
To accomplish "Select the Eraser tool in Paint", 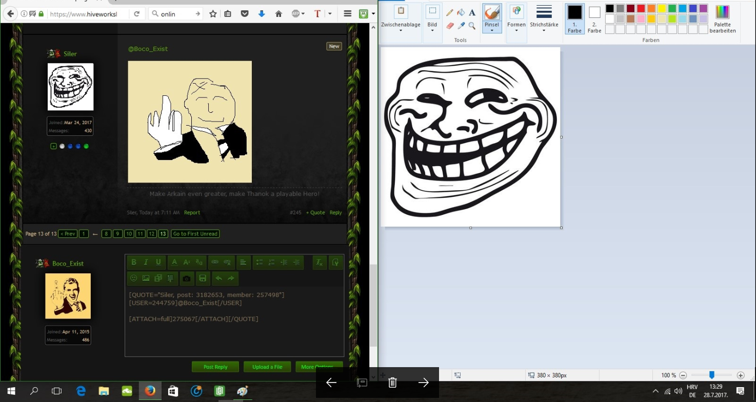I will (450, 26).
